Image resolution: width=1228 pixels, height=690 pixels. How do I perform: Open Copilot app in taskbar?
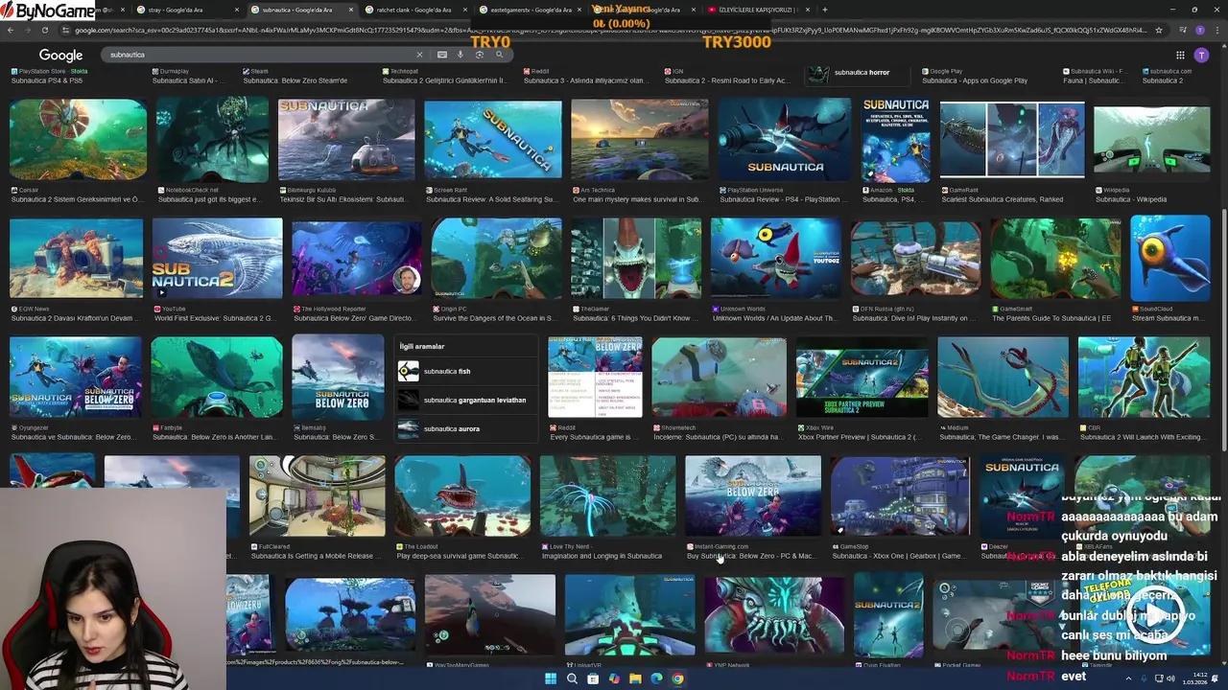pos(614,678)
